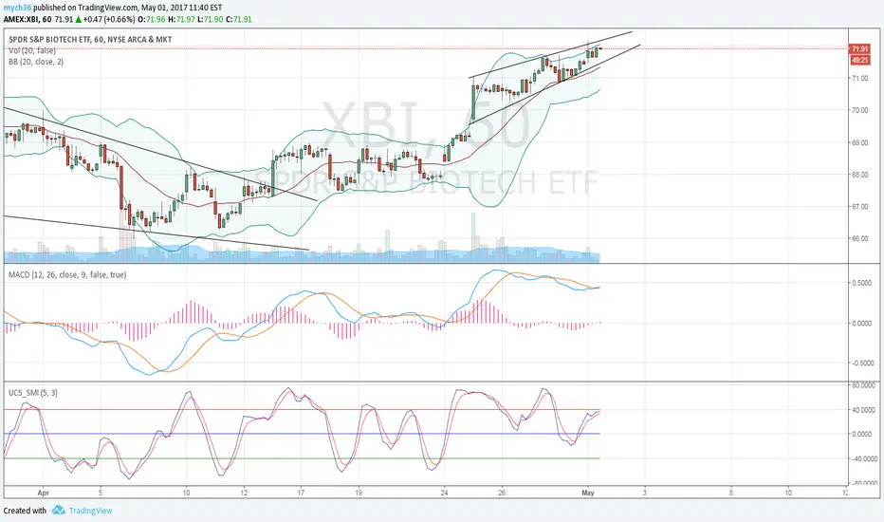Image resolution: width=884 pixels, height=522 pixels.
Task: Click the red 71.91 current price tag
Action: click(859, 49)
